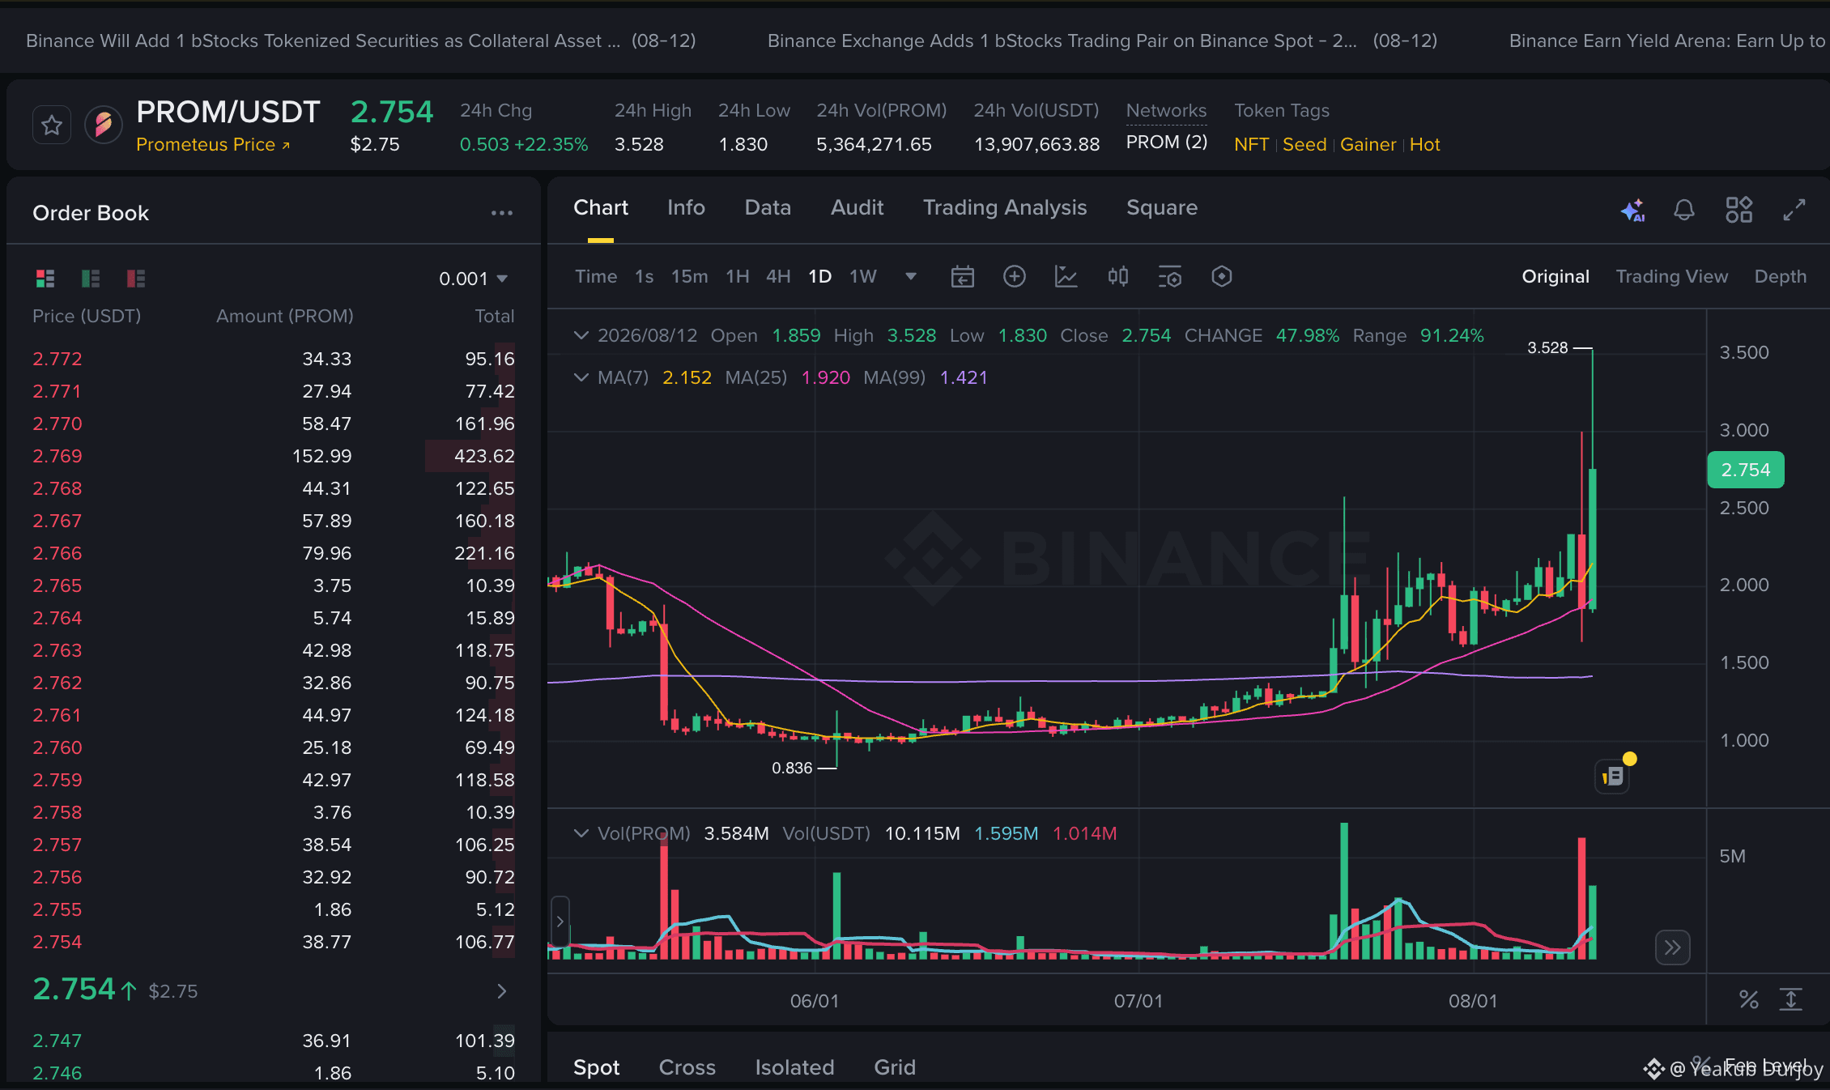The width and height of the screenshot is (1830, 1090).
Task: Open the Chart tab
Action: tap(601, 208)
